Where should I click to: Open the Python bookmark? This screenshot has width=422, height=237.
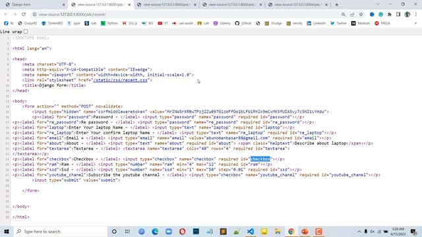(x=109, y=24)
